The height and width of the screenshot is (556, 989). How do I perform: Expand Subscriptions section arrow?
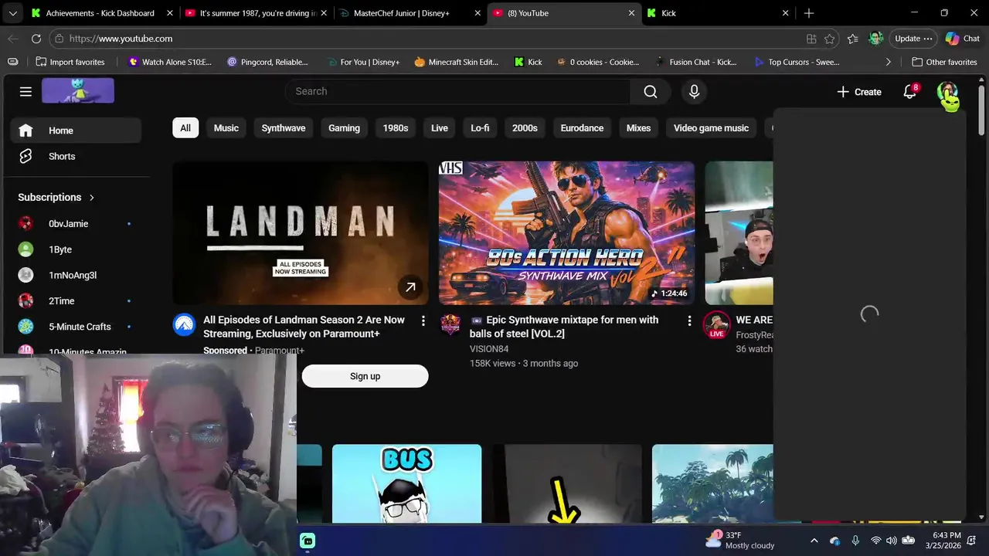pyautogui.click(x=91, y=198)
